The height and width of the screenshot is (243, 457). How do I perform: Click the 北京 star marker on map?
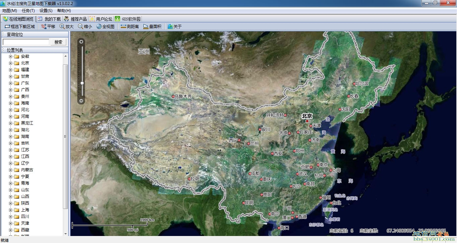click(307, 121)
